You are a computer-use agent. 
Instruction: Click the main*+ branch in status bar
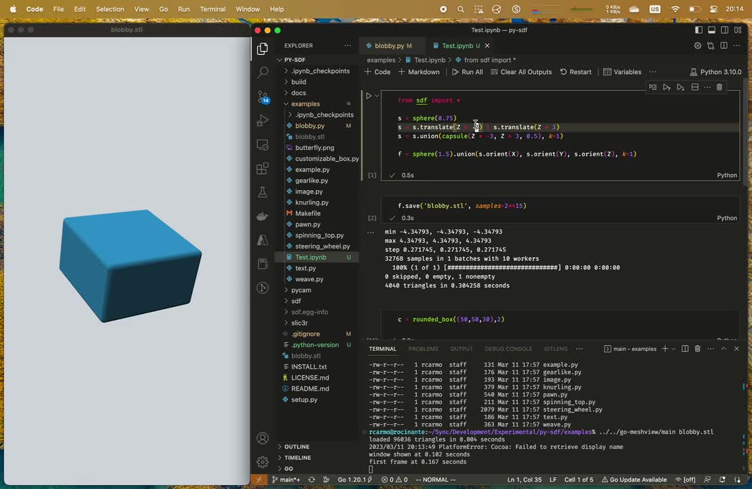(x=286, y=479)
